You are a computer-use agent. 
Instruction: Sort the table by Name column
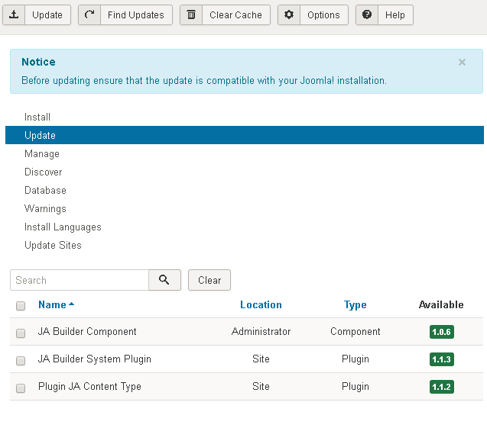pyautogui.click(x=52, y=305)
